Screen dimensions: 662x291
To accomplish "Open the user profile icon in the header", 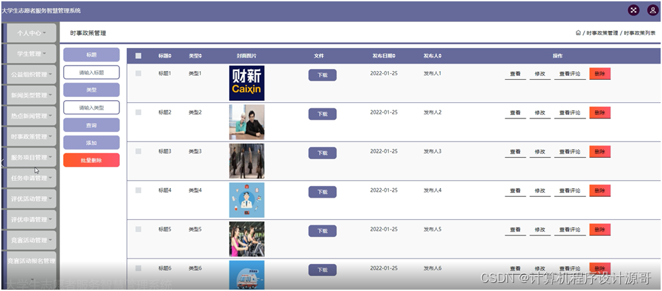I will [x=653, y=11].
